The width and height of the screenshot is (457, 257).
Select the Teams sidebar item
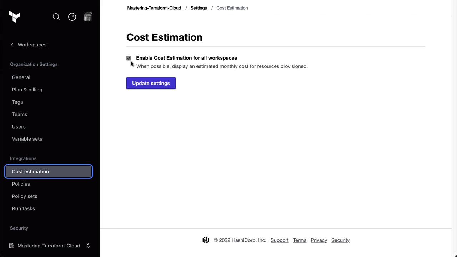click(x=20, y=114)
